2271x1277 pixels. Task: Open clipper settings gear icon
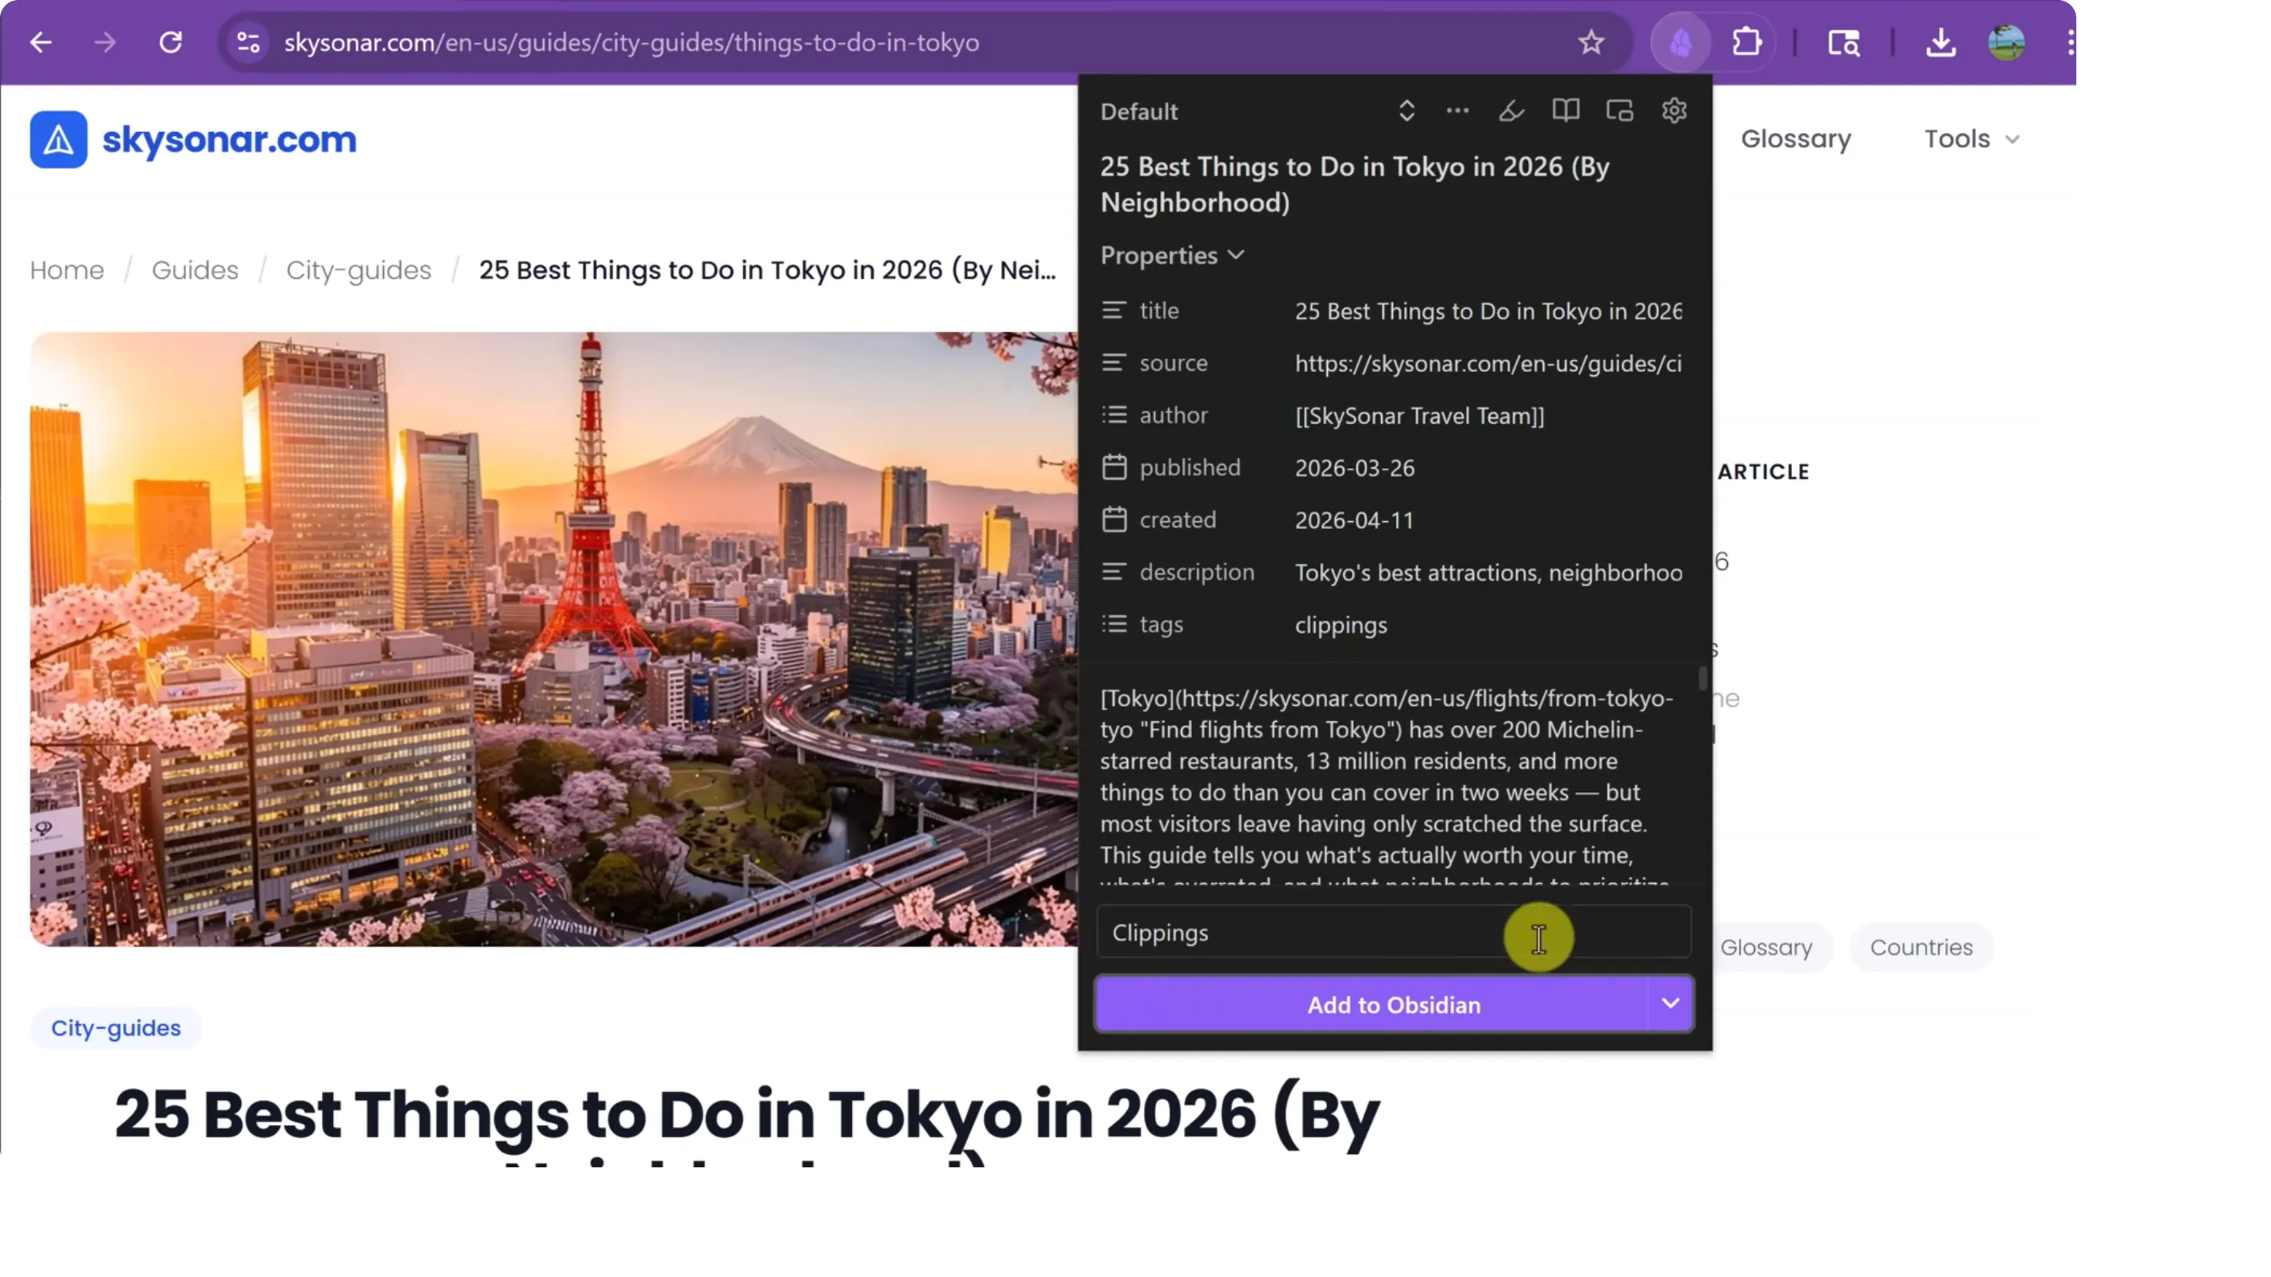click(1673, 111)
